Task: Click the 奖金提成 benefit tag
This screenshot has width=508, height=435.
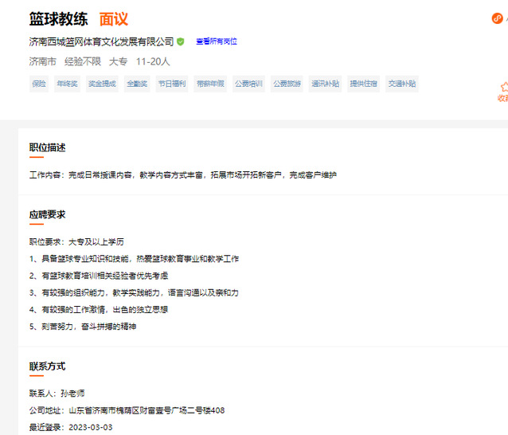Action: 101,84
